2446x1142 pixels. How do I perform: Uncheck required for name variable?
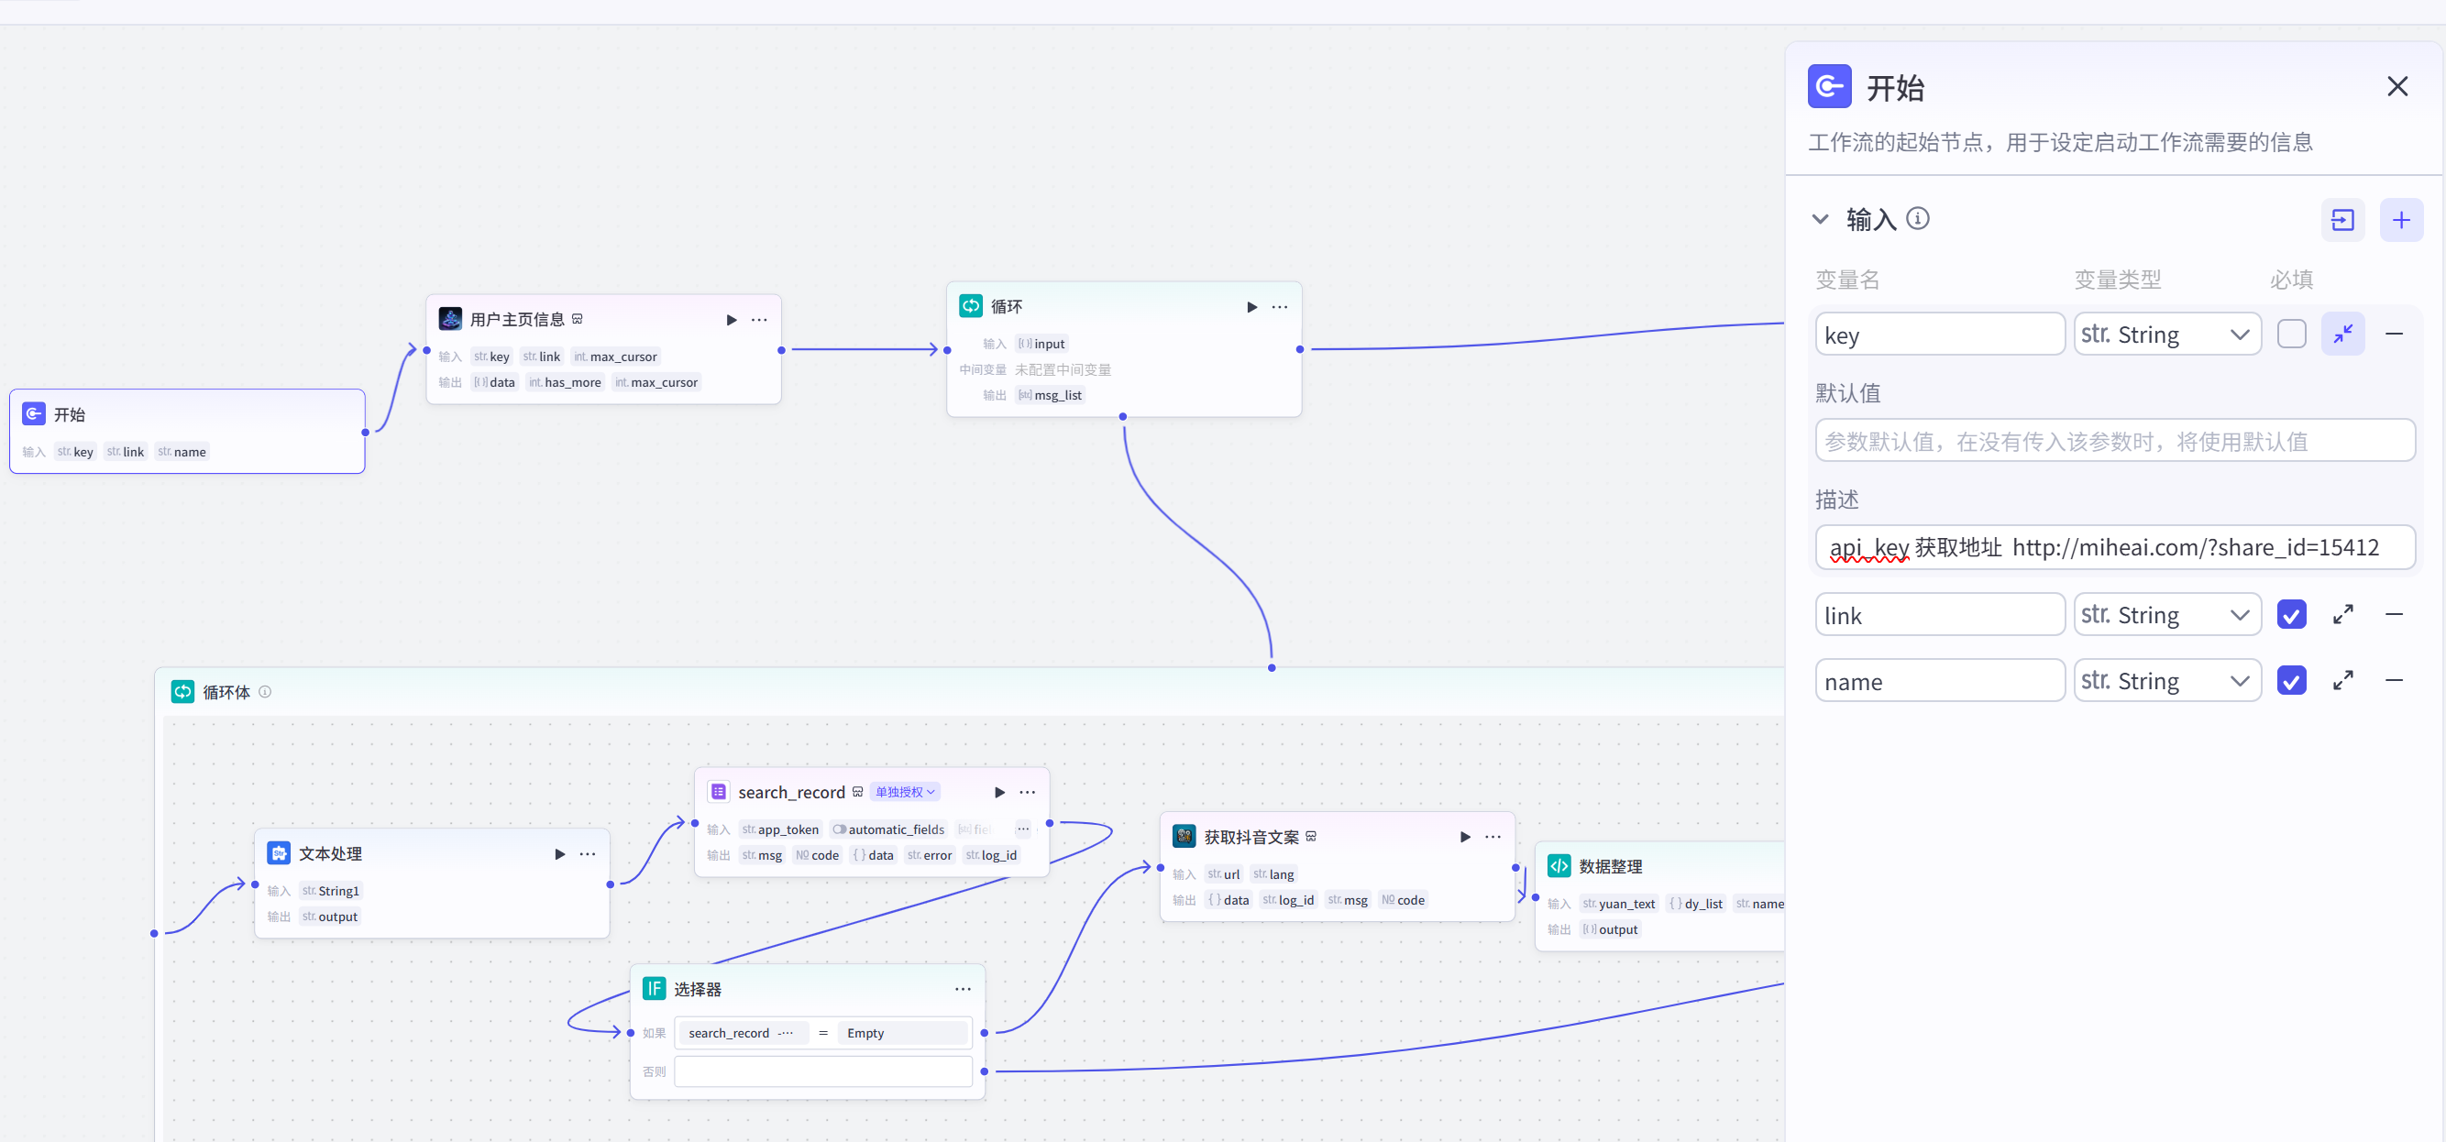[x=2290, y=681]
